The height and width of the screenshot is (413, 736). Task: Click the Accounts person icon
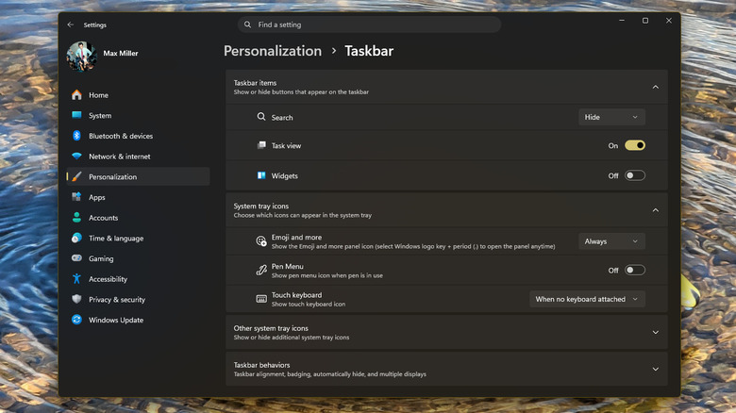76,217
